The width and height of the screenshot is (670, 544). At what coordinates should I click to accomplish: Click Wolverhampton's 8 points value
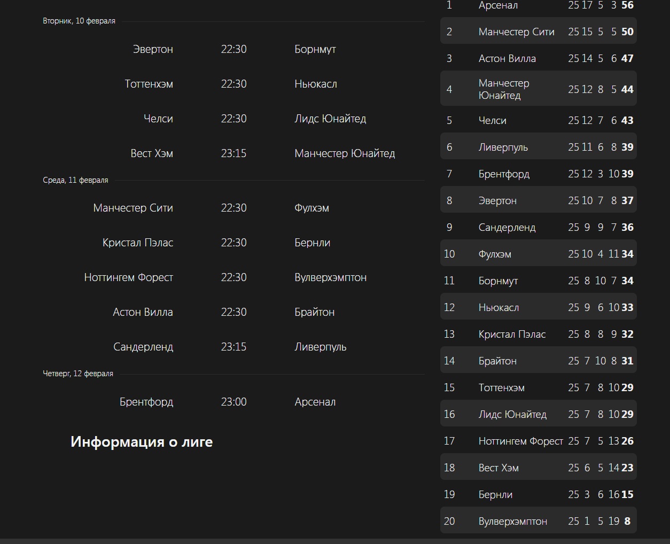pyautogui.click(x=627, y=521)
